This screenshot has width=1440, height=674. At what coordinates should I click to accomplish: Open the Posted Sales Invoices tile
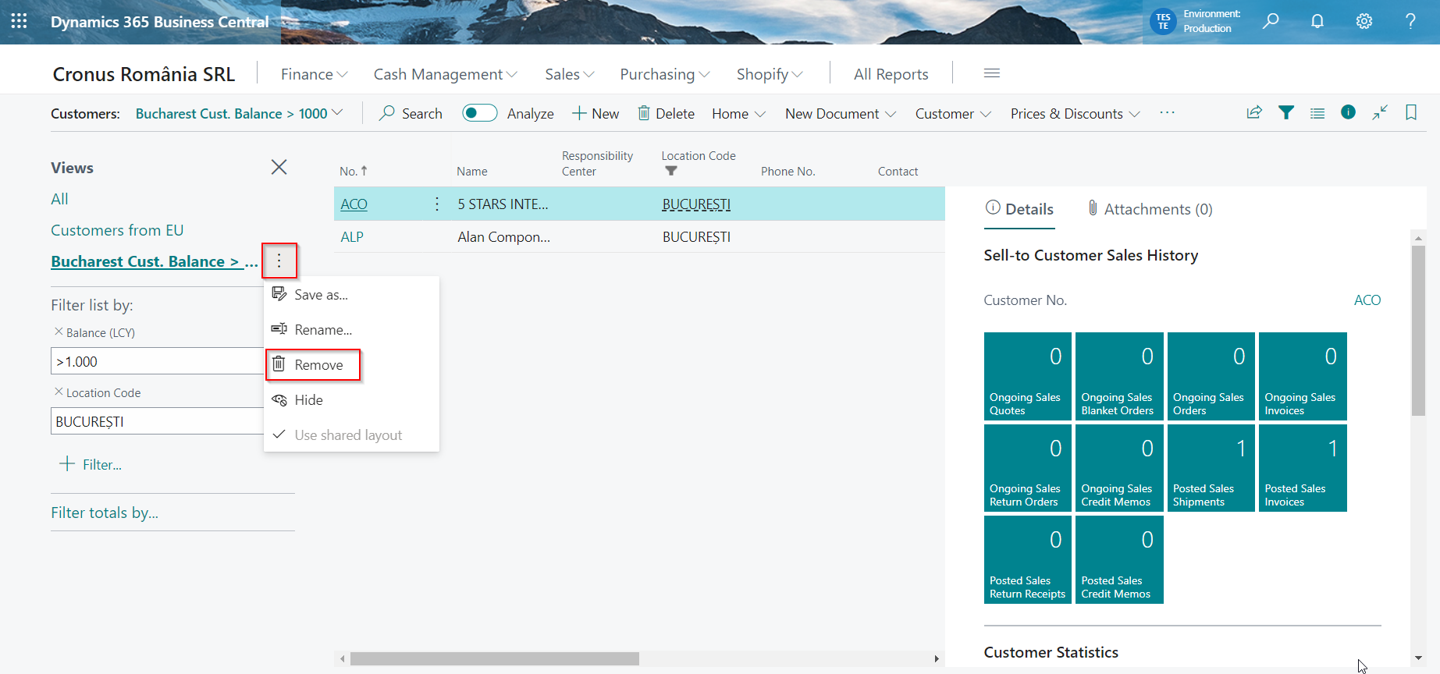click(x=1303, y=467)
